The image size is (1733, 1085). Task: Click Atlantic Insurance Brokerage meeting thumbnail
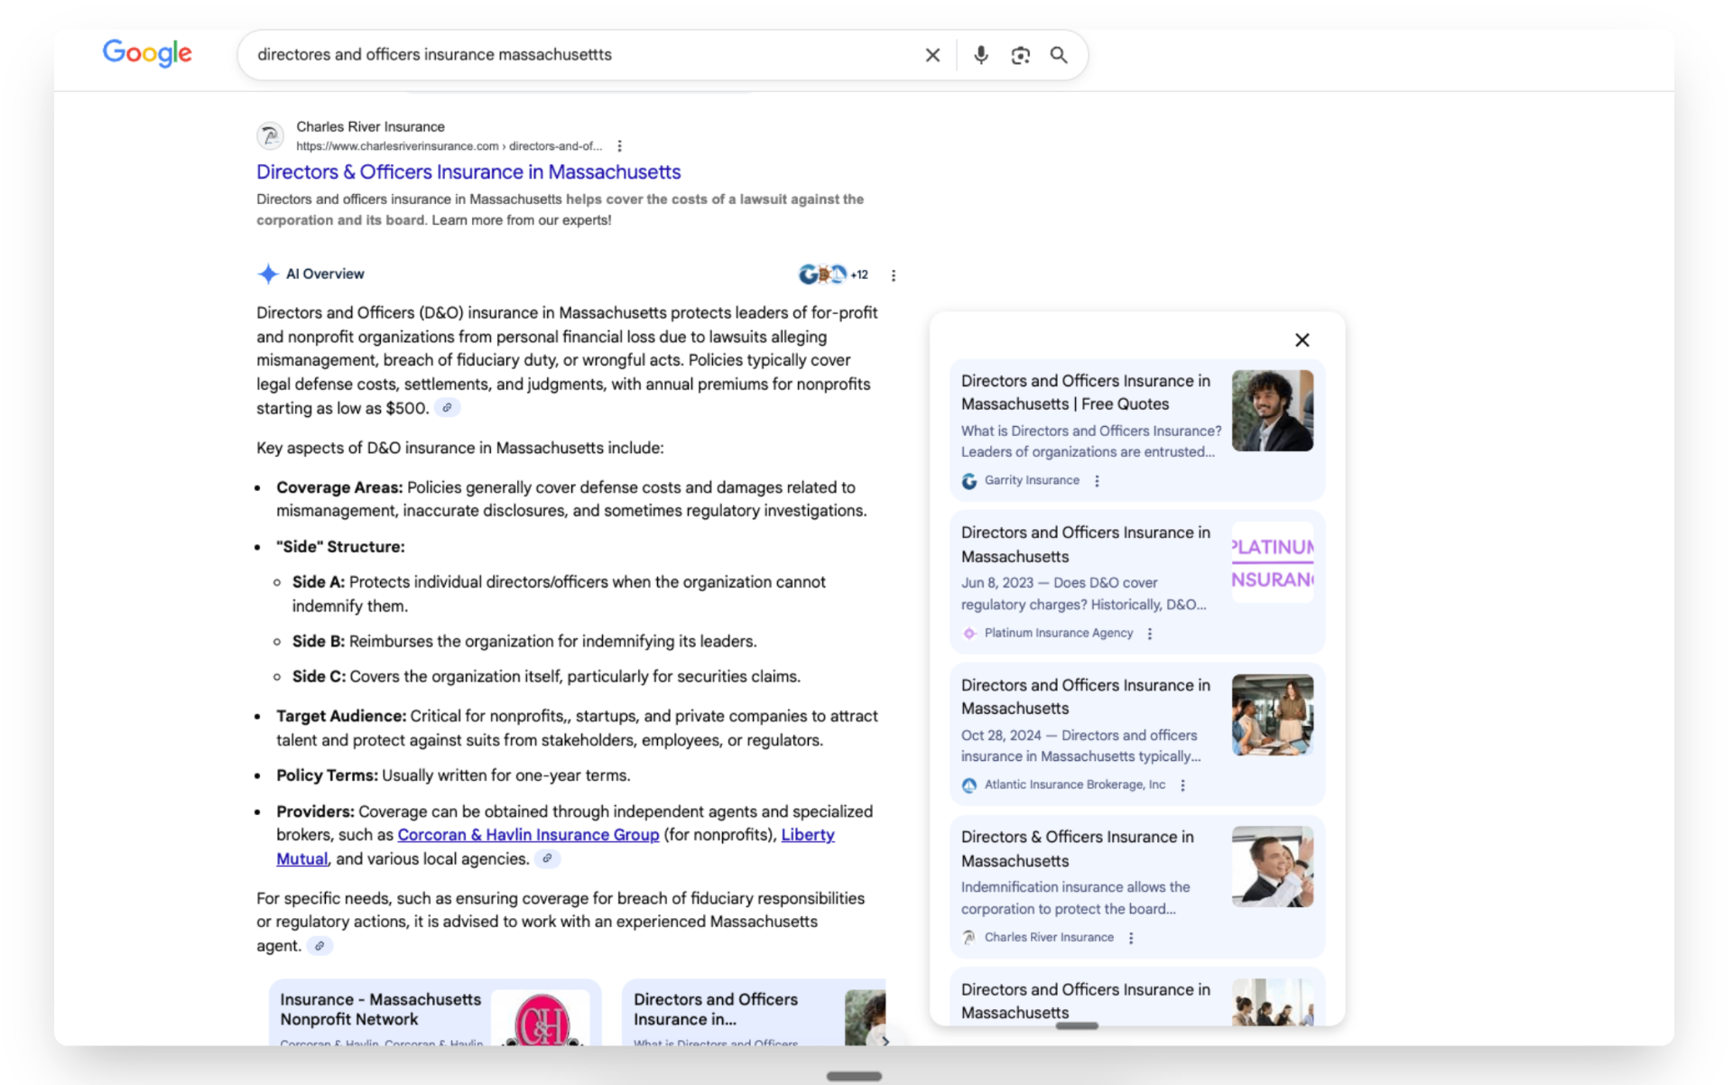tap(1272, 715)
